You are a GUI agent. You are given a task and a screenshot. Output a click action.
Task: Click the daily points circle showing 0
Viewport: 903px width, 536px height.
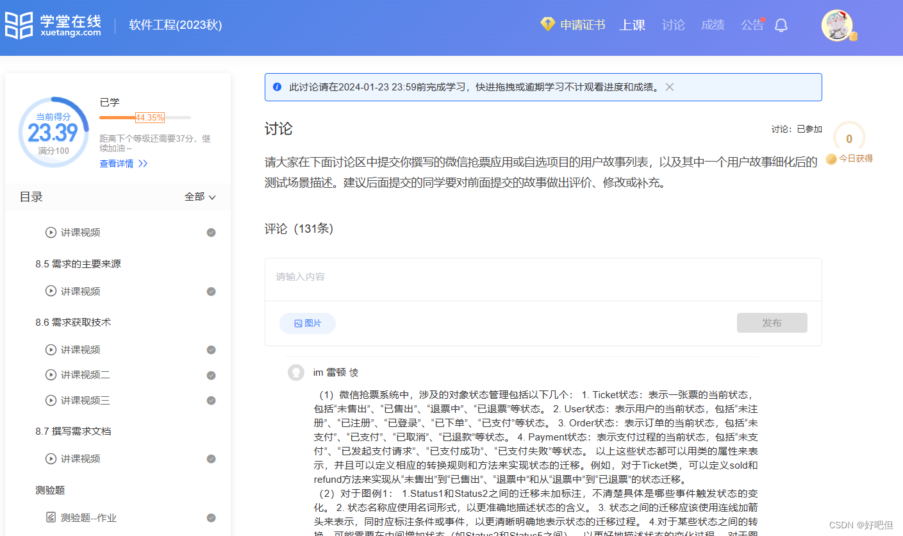(849, 138)
